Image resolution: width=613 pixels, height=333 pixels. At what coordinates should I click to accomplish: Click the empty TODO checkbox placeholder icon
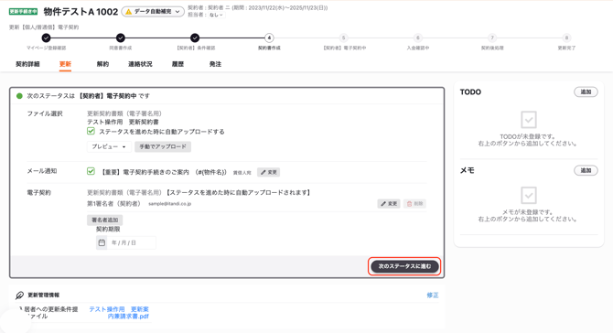coord(529,120)
